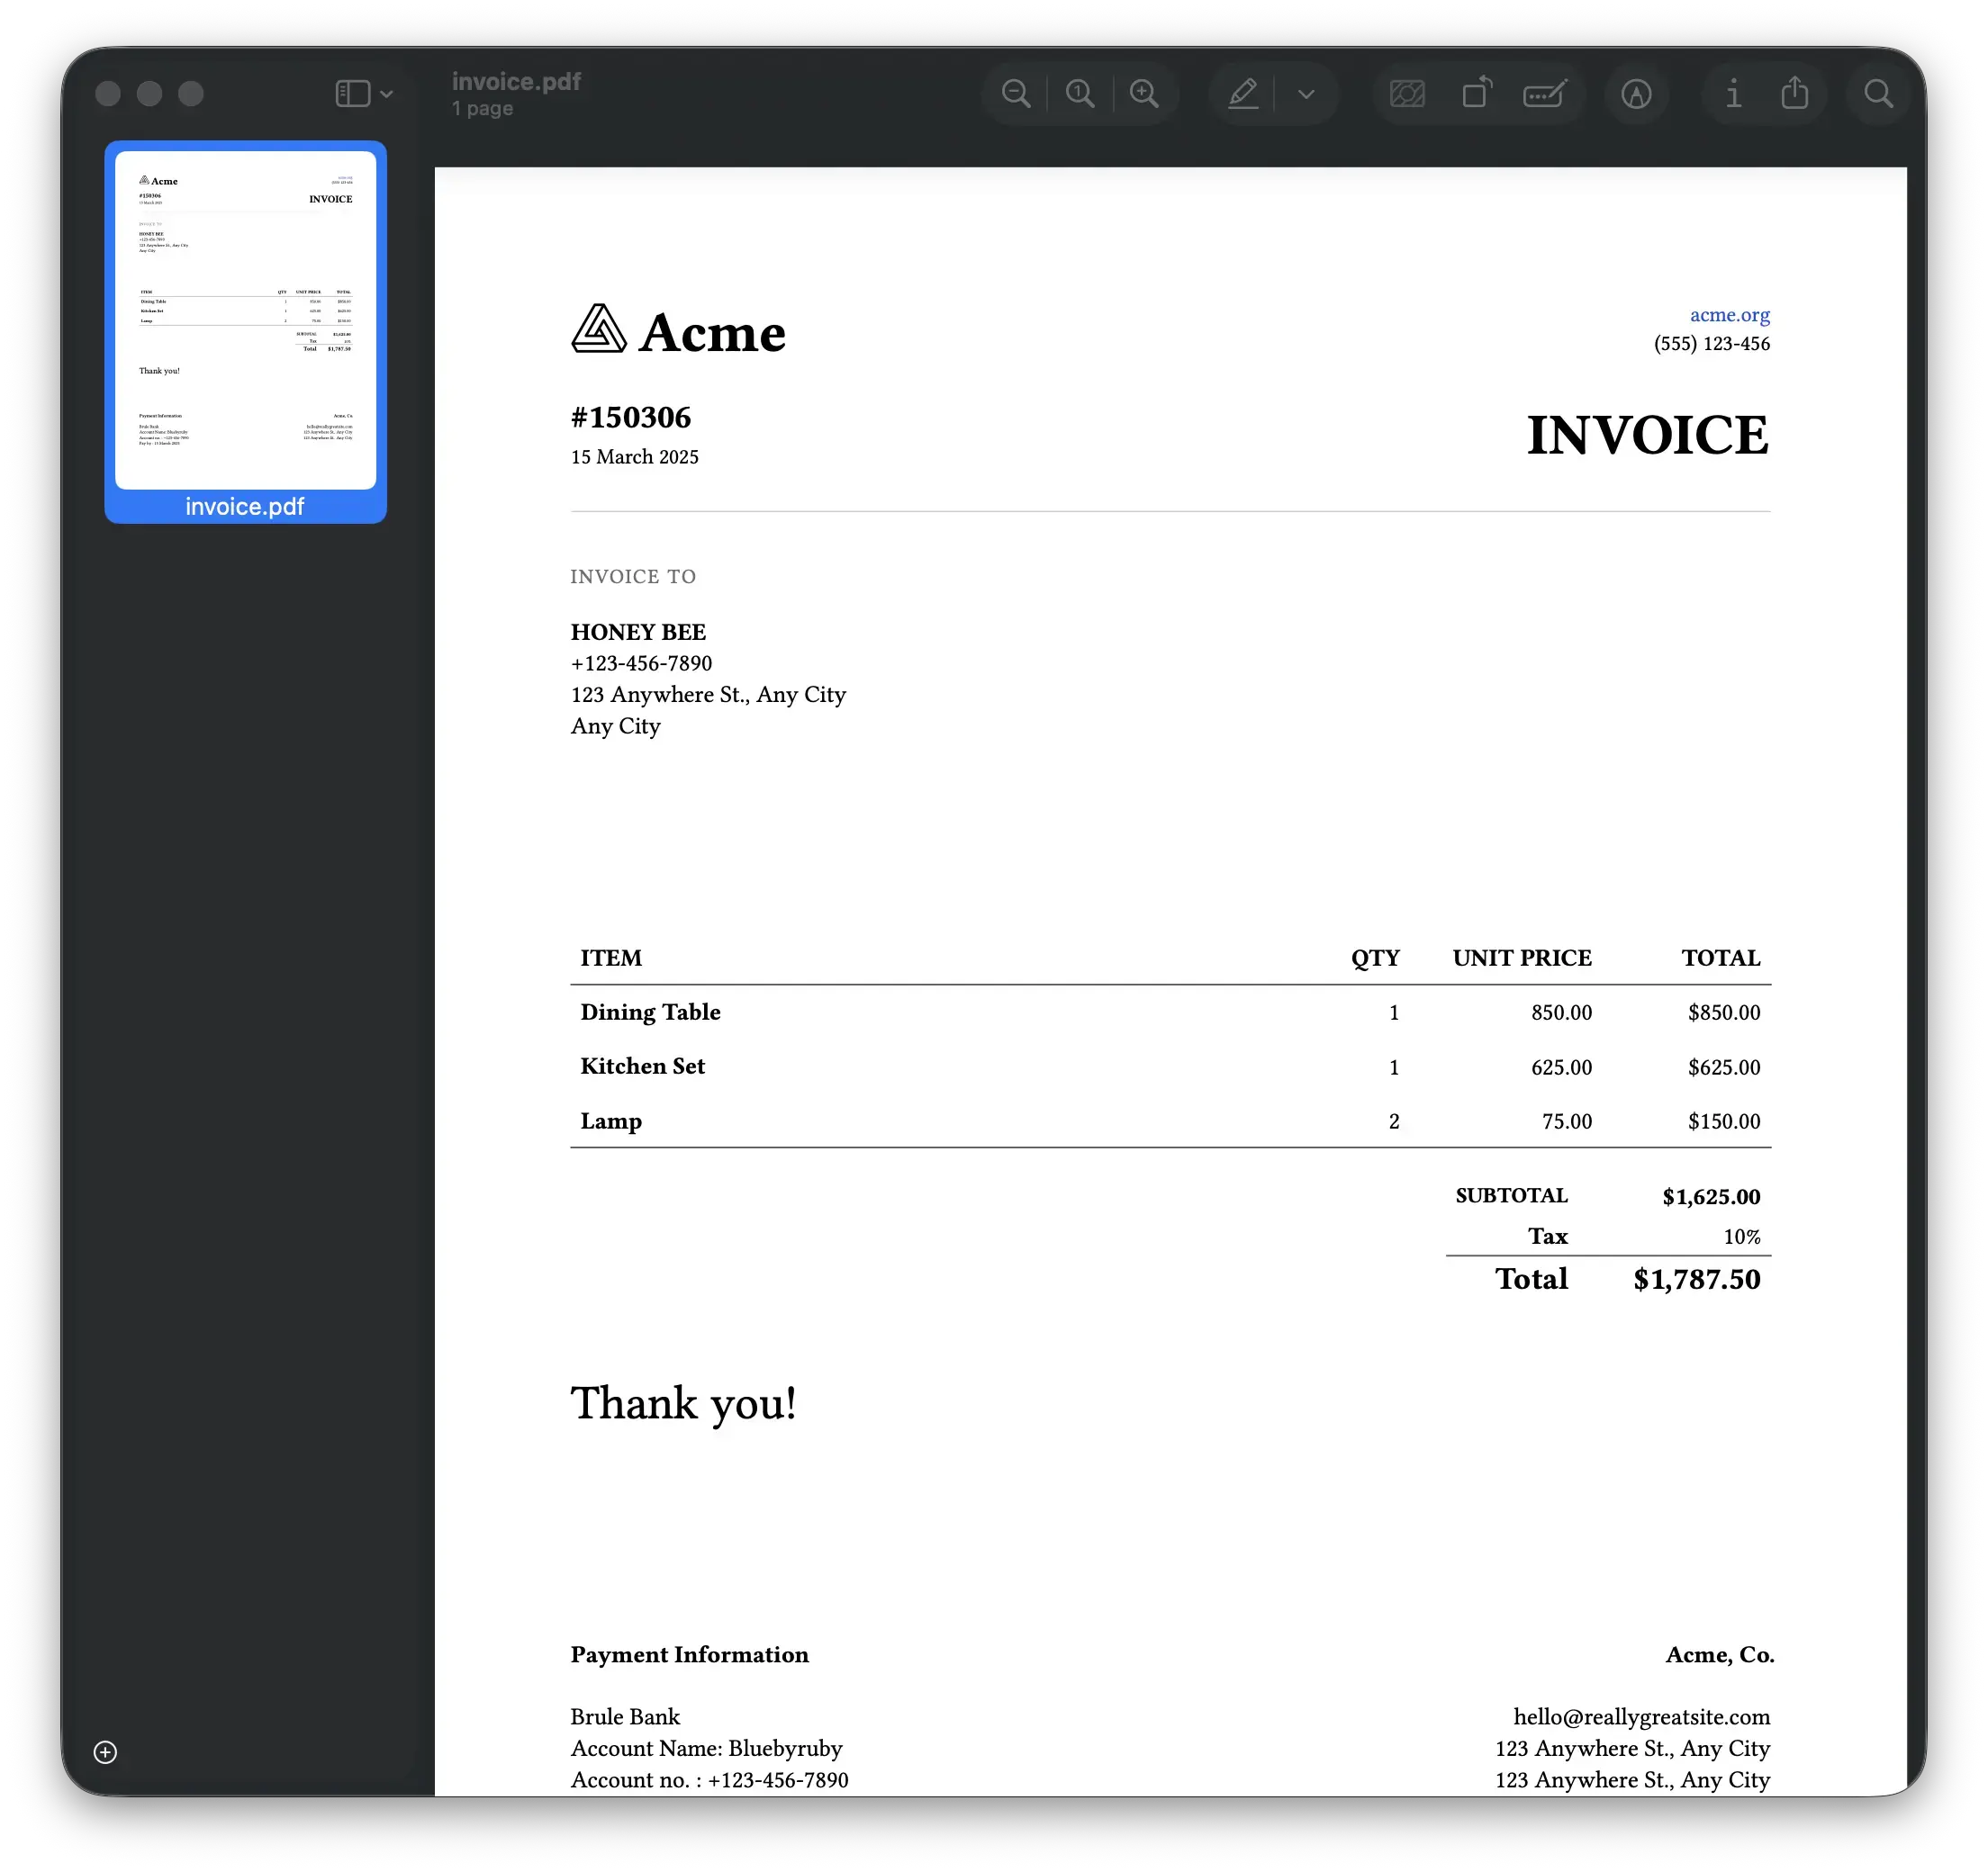Click the Dining Table item row

coord(1170,1012)
